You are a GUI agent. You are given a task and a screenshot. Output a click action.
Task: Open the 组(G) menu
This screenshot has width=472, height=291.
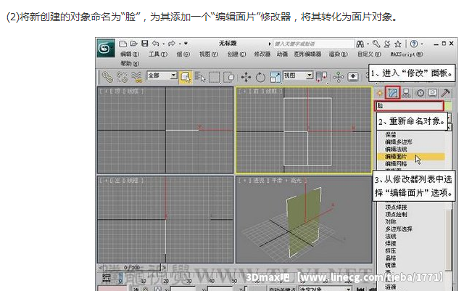point(183,54)
